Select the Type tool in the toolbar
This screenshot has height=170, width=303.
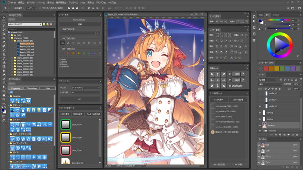(4, 83)
